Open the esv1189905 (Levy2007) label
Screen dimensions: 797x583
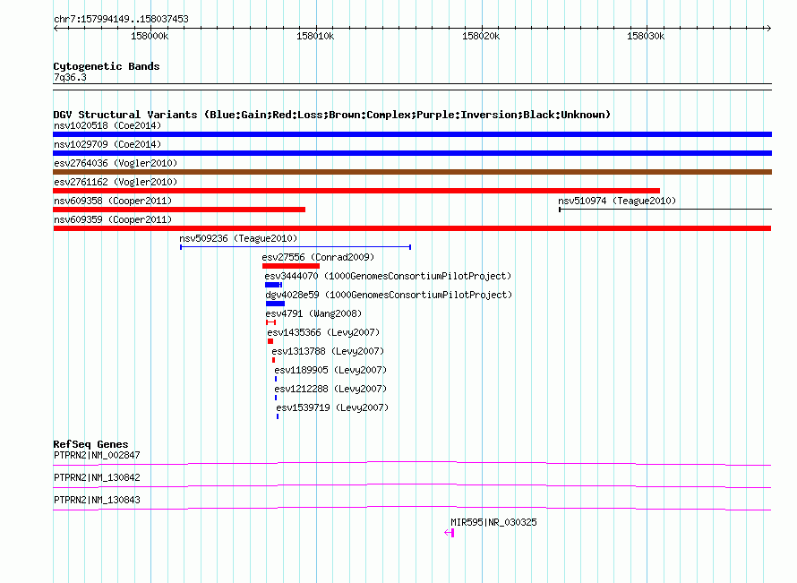pos(330,370)
